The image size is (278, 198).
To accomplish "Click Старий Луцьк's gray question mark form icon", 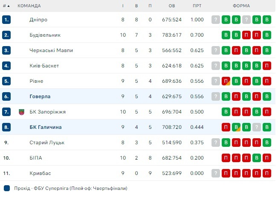I will tap(216, 143).
